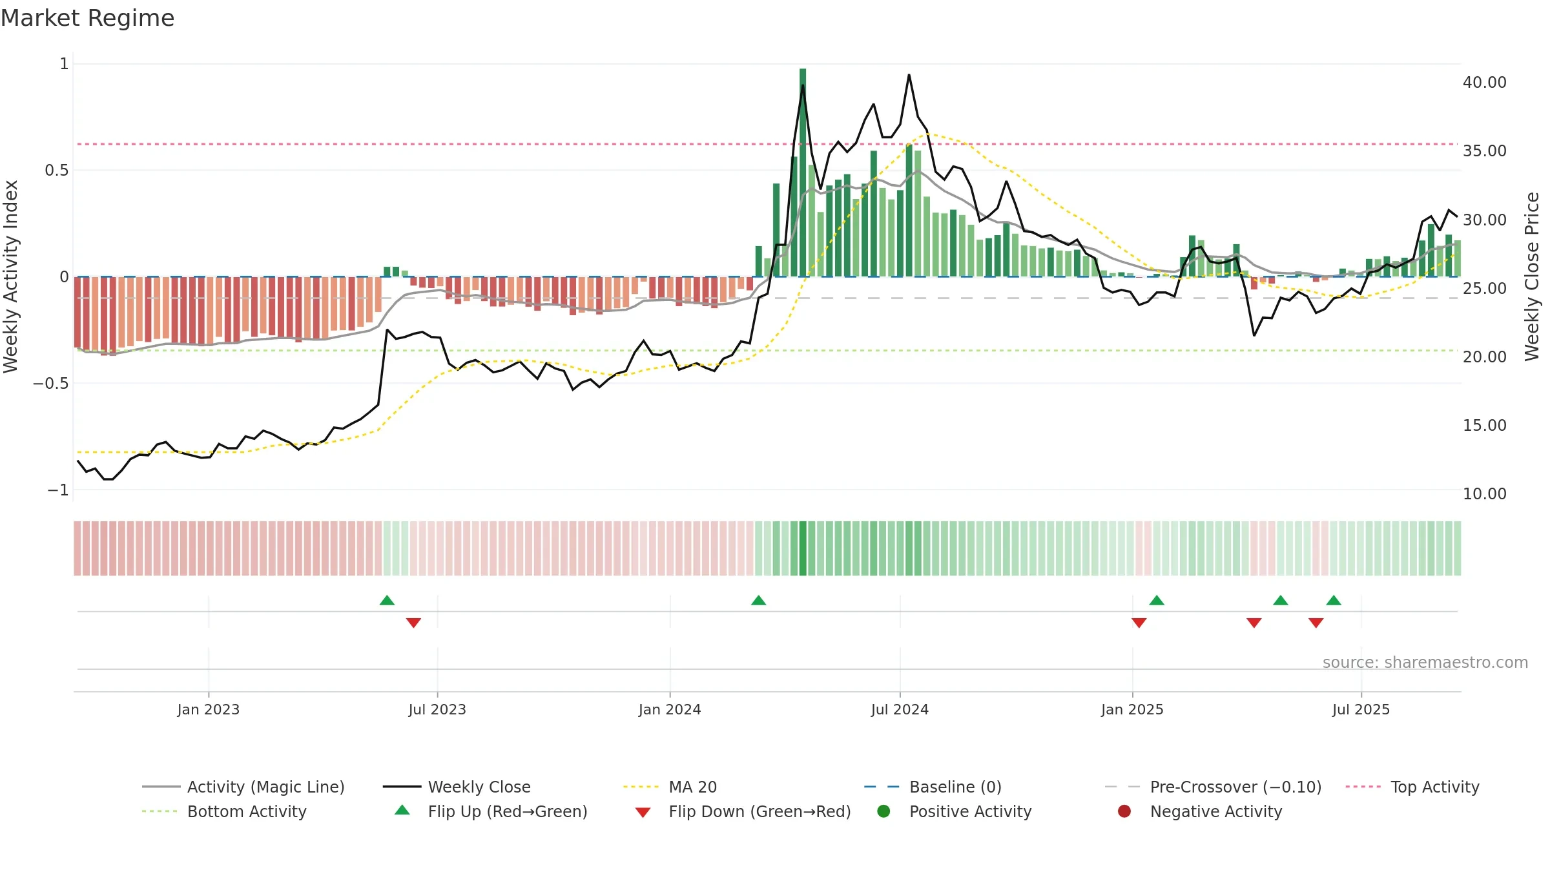
Task: Click the Baseline (0) legend item
Action: (933, 787)
